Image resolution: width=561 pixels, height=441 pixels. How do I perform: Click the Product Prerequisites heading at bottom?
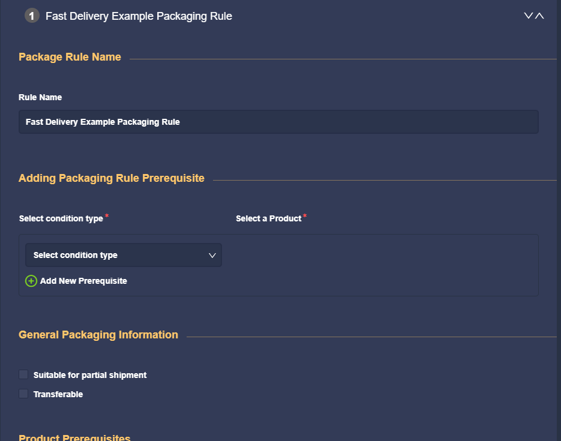(x=74, y=437)
